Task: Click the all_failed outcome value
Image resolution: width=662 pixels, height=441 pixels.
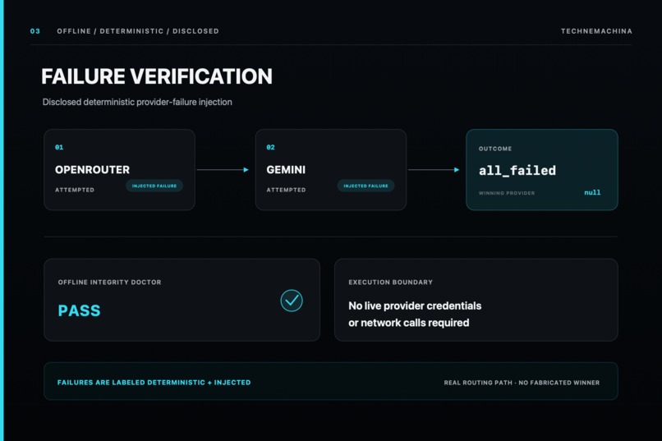Action: 517,171
